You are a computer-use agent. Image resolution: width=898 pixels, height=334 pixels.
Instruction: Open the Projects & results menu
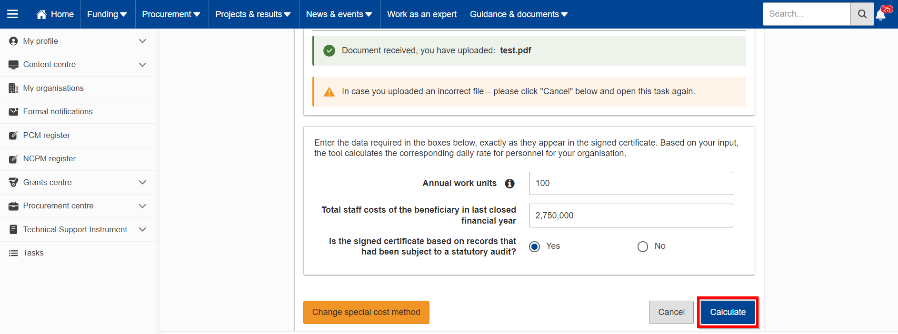tap(253, 14)
